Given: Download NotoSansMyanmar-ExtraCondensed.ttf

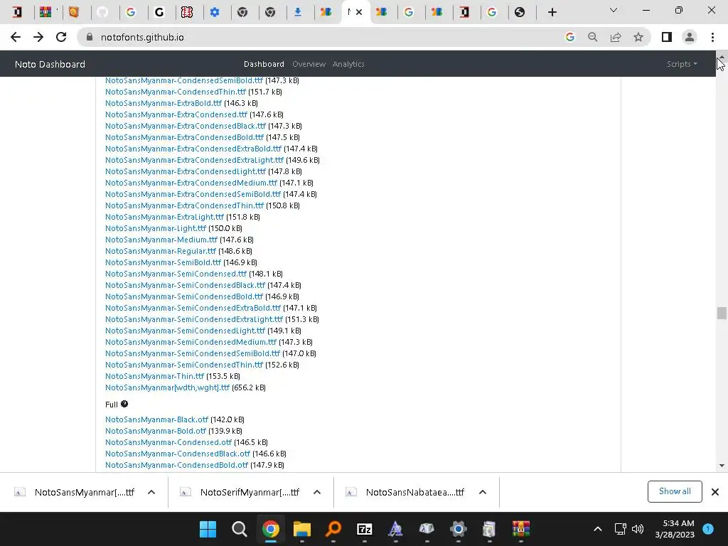Looking at the screenshot, I should tap(176, 114).
